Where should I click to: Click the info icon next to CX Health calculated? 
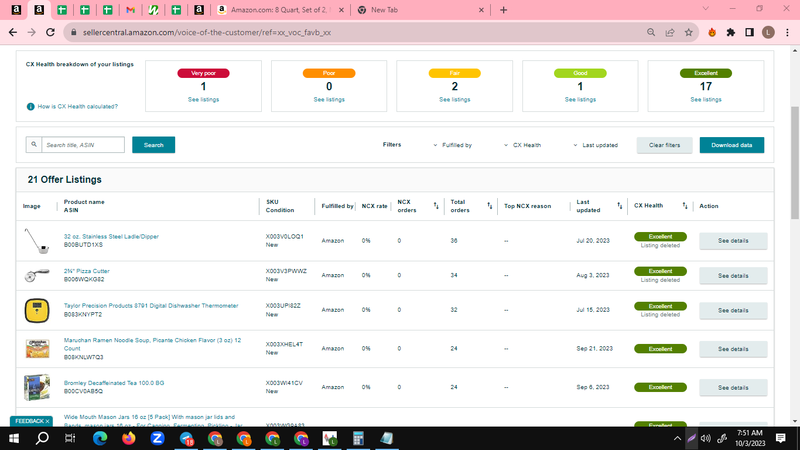coord(30,107)
